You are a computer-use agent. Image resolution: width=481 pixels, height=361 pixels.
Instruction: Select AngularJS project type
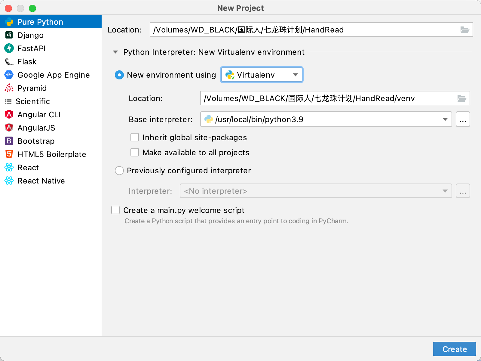pos(51,128)
